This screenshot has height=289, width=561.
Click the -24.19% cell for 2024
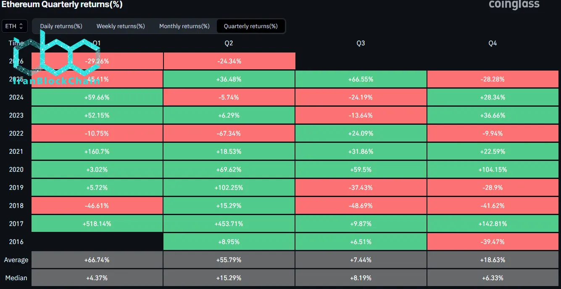(x=361, y=97)
